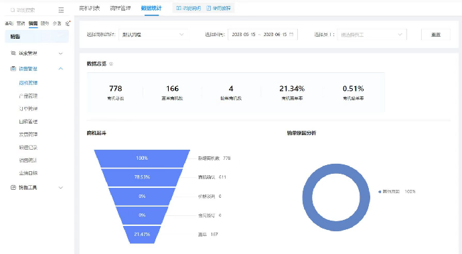The width and height of the screenshot is (462, 254).
Task: Select the 基础 sidebar tab
Action: (9, 23)
